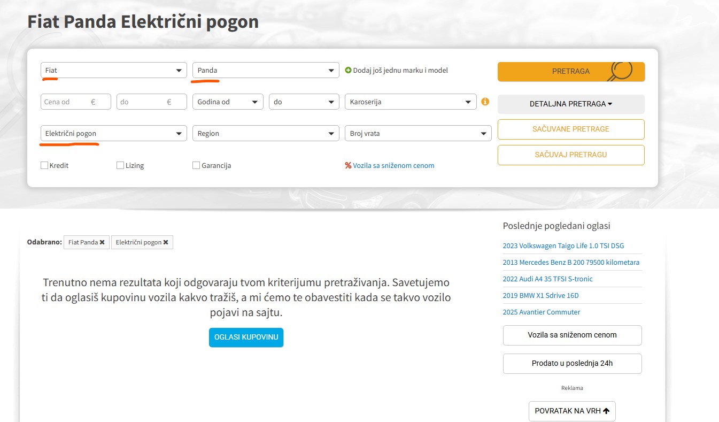Remove the Fiat Panda filter tag

pyautogui.click(x=102, y=242)
